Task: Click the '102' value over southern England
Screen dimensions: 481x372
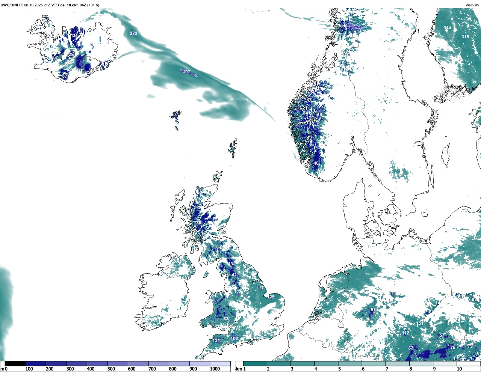Action: click(234, 339)
